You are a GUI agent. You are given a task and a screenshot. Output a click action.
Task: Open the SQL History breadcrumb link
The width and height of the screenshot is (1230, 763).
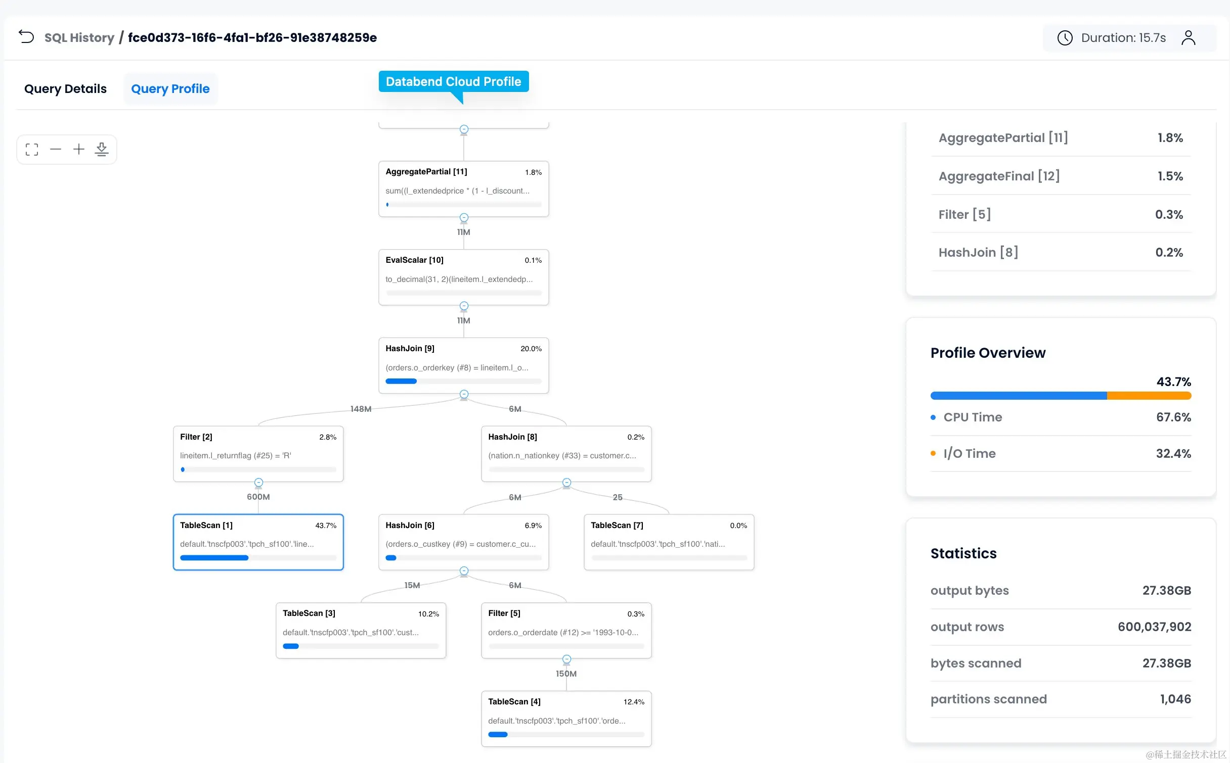[79, 38]
